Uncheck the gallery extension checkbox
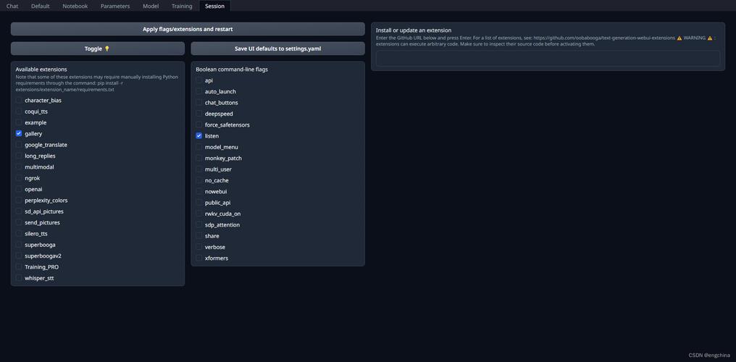 (x=19, y=134)
